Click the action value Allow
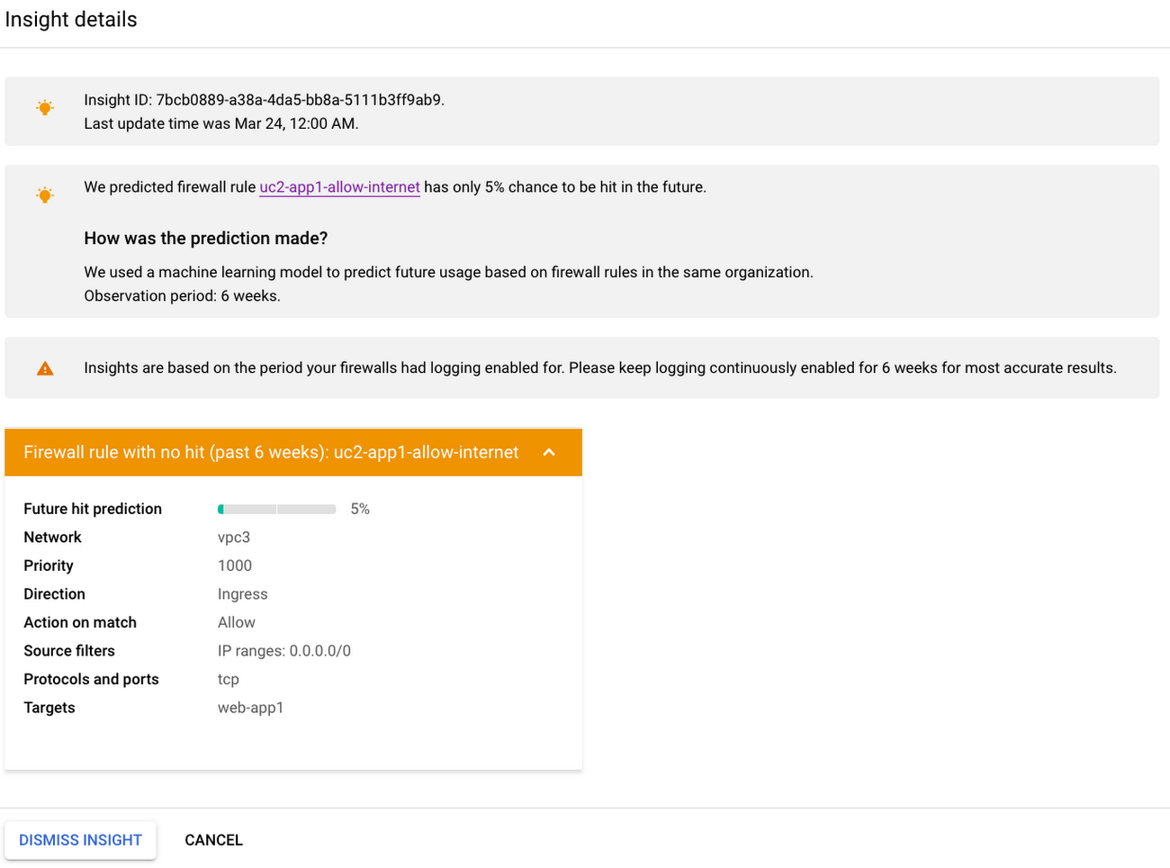 (237, 622)
